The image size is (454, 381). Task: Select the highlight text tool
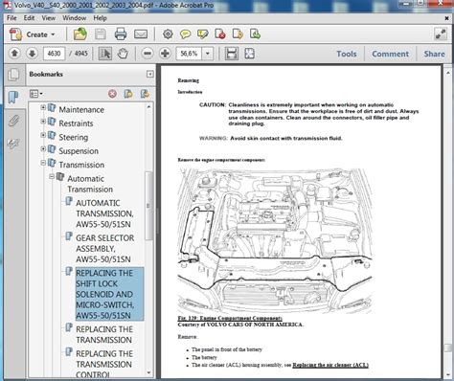click(x=203, y=34)
